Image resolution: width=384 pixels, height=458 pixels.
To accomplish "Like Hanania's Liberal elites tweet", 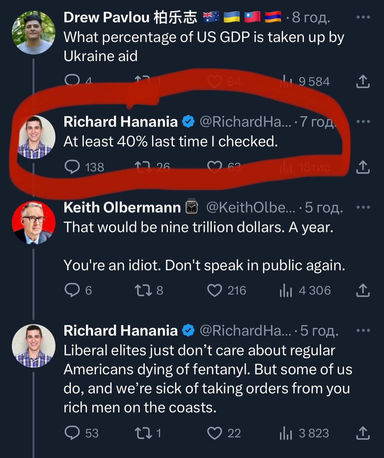I will click(215, 433).
